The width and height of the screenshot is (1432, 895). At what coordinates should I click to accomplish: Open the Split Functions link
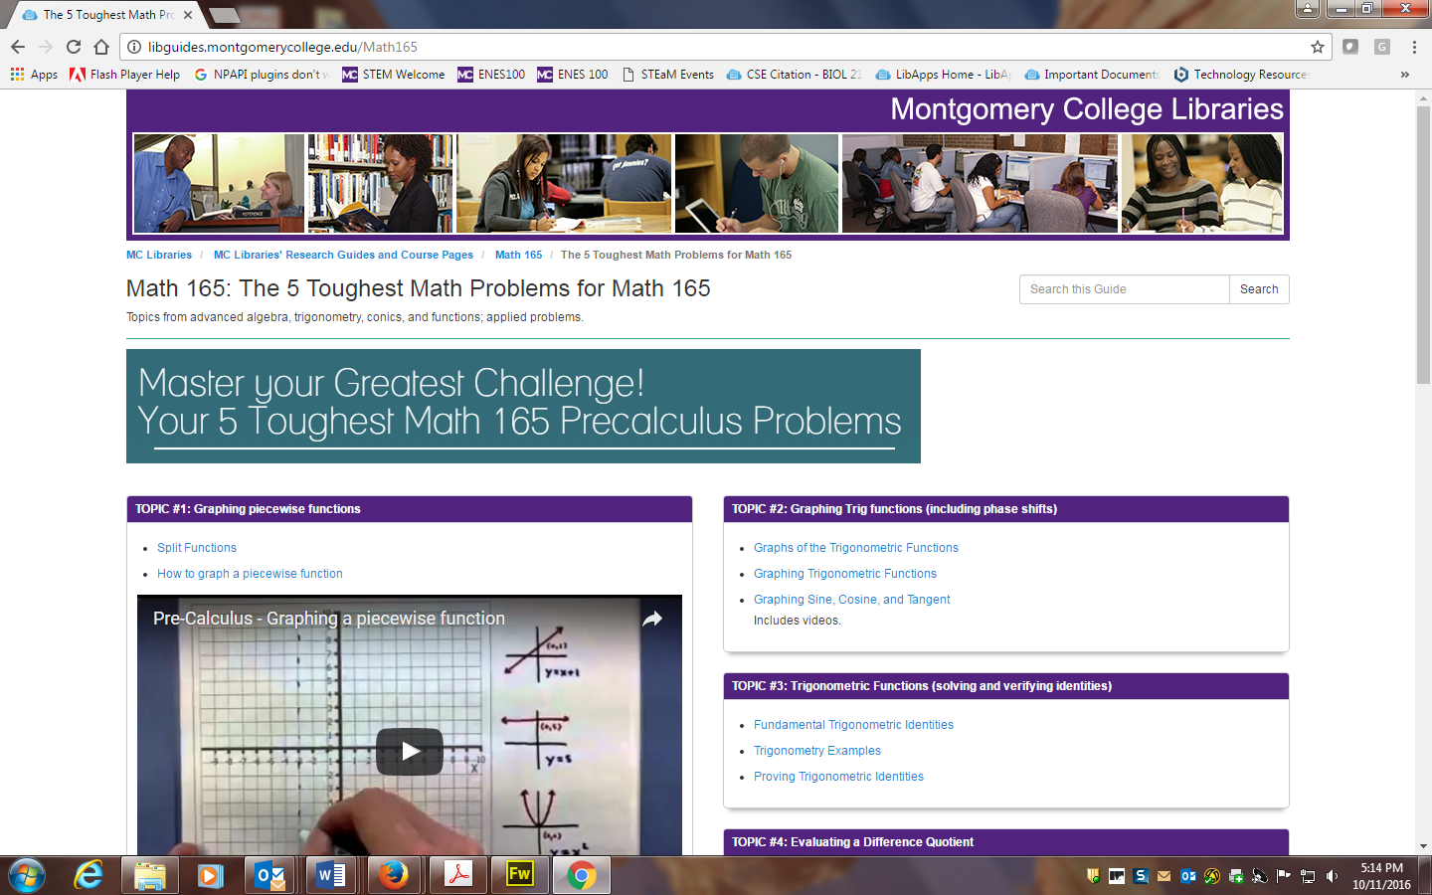(x=196, y=548)
